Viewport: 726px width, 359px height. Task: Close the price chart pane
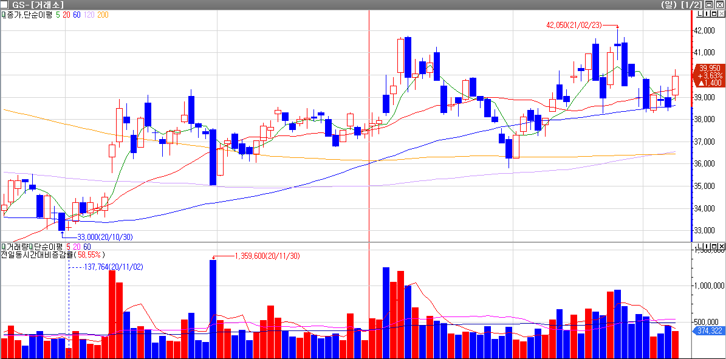pos(721,13)
